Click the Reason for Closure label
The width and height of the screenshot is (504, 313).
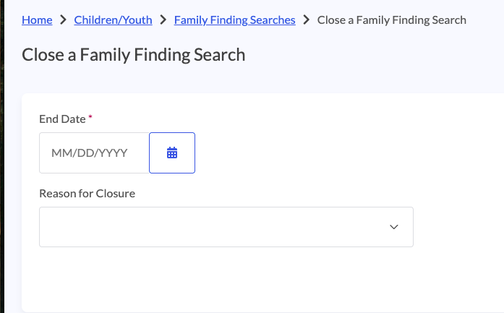tap(87, 193)
